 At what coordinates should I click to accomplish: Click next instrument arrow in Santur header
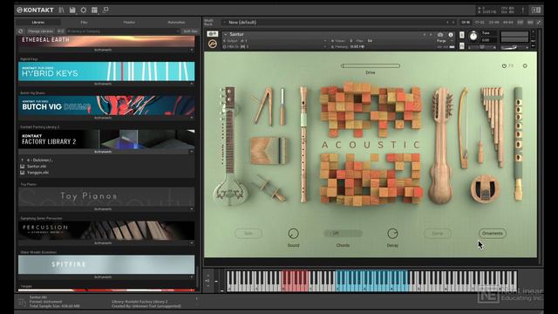pyautogui.click(x=431, y=35)
